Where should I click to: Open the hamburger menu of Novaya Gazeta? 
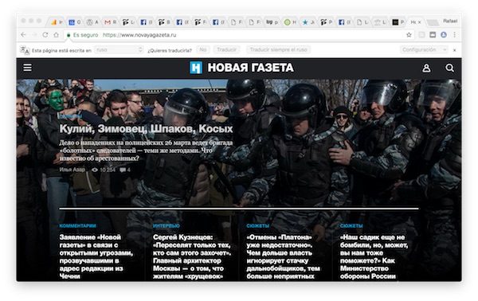click(27, 68)
